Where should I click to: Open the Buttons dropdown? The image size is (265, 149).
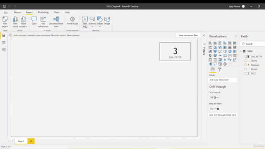coord(92,26)
